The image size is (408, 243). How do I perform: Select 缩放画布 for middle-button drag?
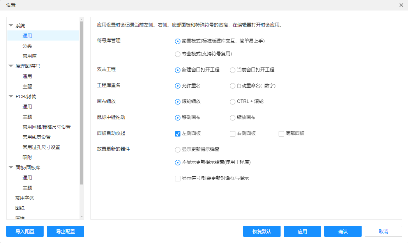[233, 117]
